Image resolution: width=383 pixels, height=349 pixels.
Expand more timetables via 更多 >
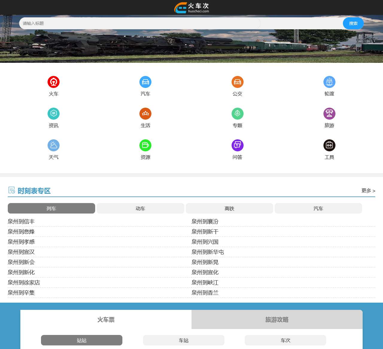(x=368, y=191)
